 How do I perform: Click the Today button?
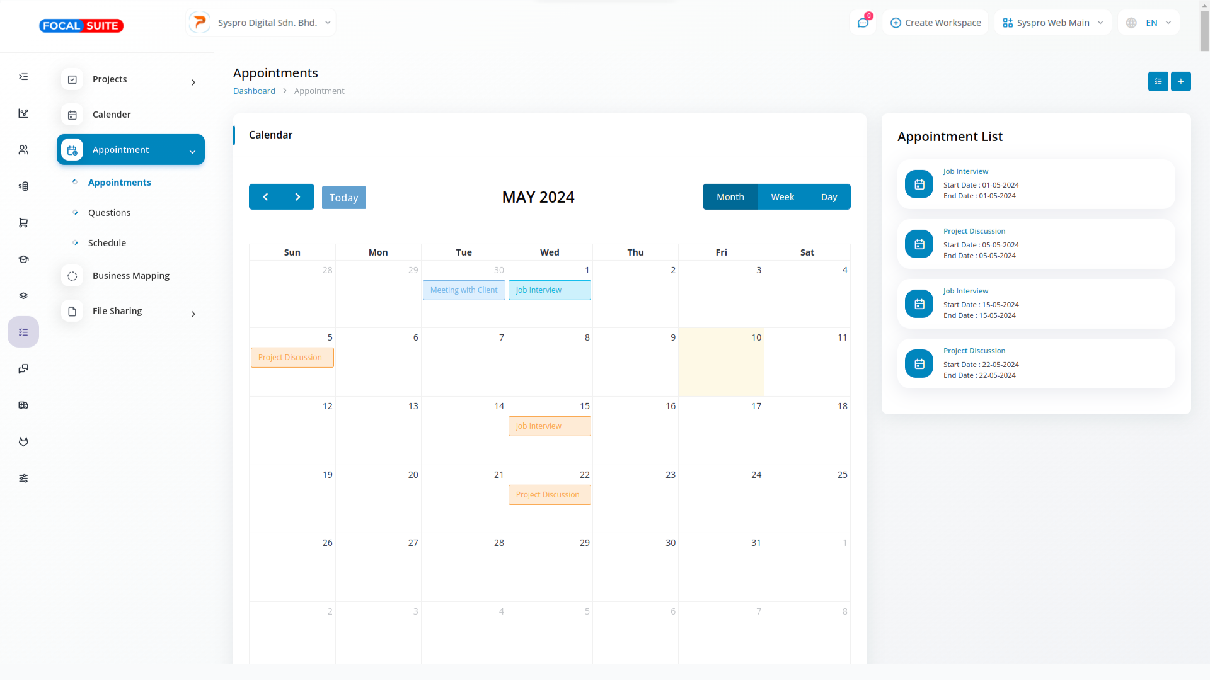(343, 198)
